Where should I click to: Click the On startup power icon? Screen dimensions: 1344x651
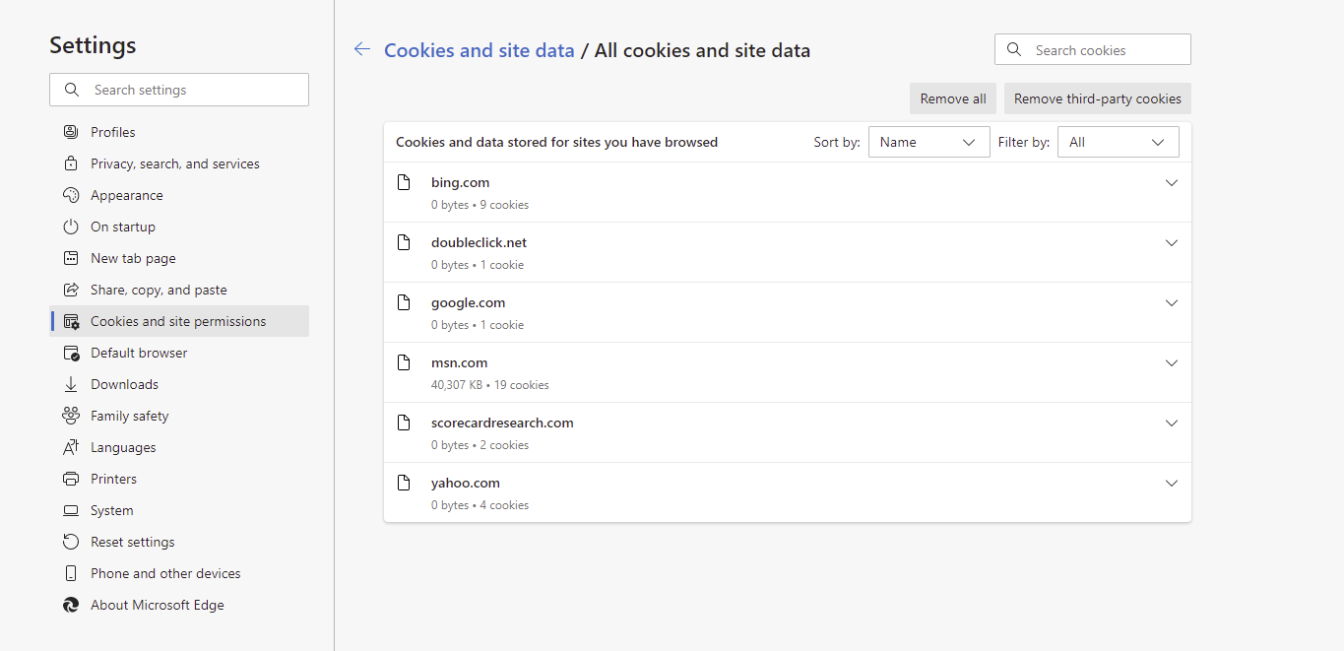[71, 227]
